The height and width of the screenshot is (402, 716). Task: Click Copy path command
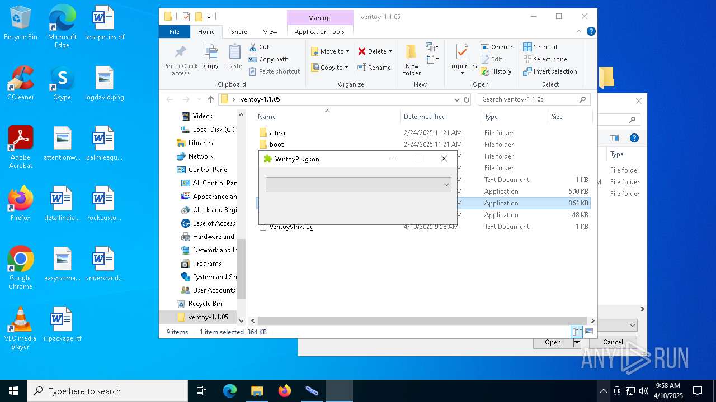pos(268,59)
